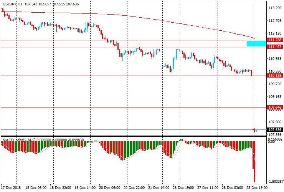Click the MACD_color(5,34,5) indicator label
284x192 pixels.
point(19,140)
